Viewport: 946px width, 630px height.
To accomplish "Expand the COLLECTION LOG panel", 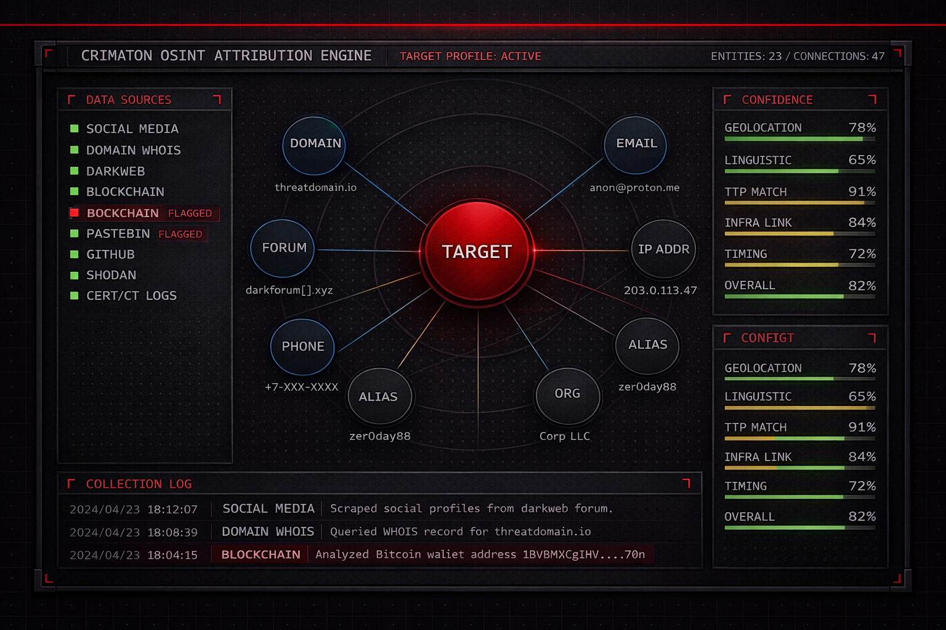I will click(x=139, y=484).
